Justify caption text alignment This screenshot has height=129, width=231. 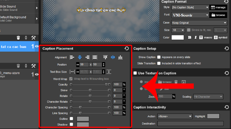click(x=95, y=57)
